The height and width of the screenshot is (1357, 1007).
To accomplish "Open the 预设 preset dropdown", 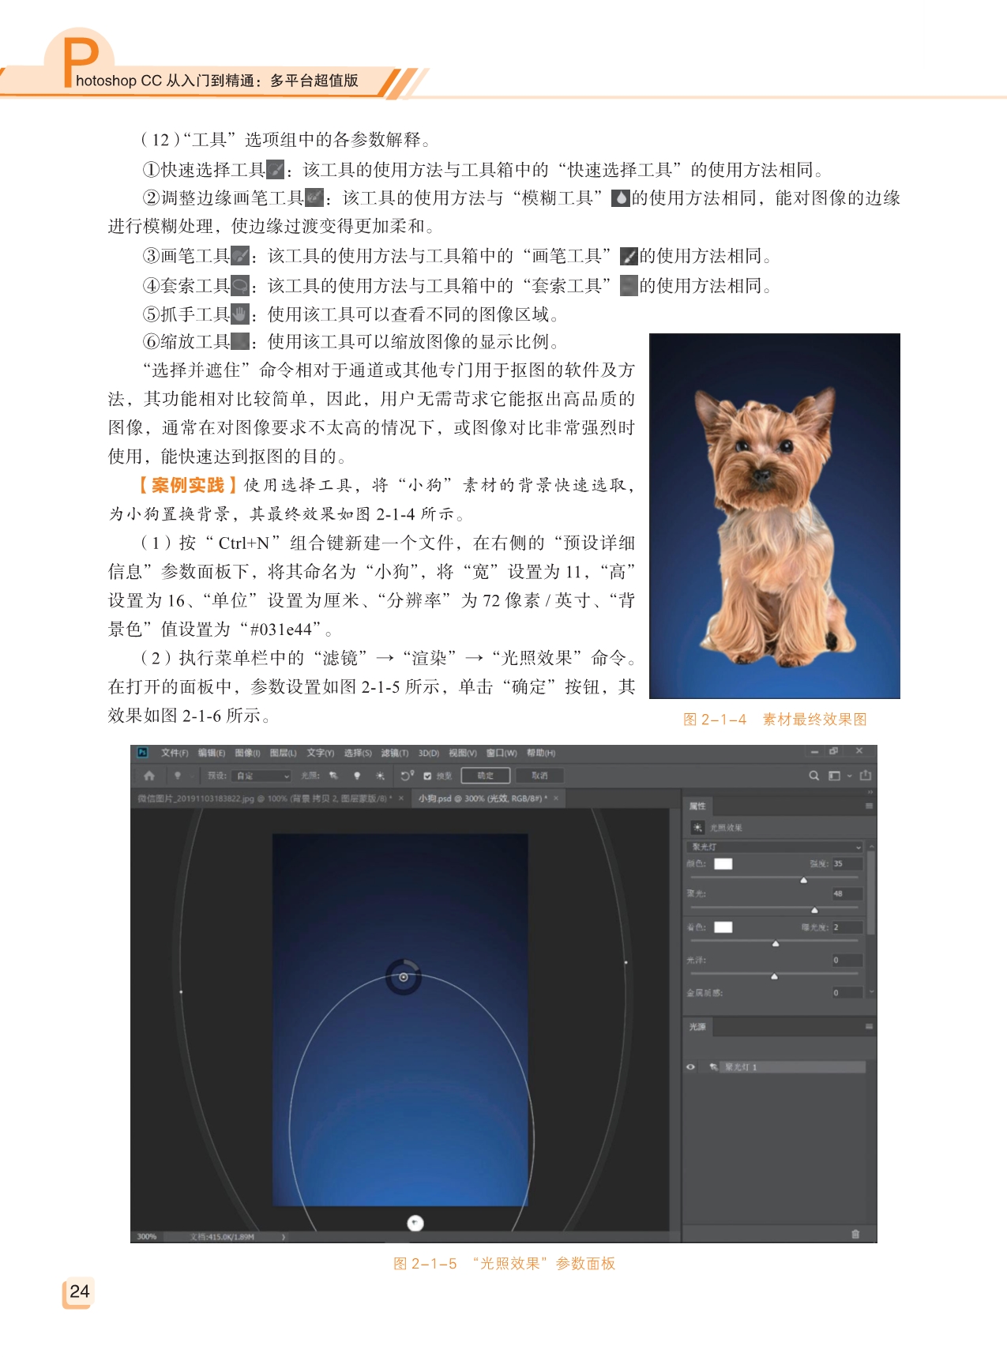I will click(x=263, y=776).
